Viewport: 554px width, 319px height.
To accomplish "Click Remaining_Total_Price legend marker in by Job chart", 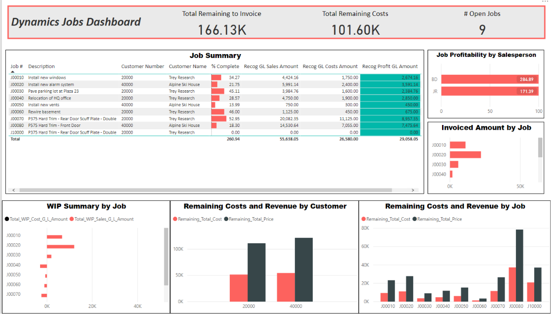I will click(415, 219).
